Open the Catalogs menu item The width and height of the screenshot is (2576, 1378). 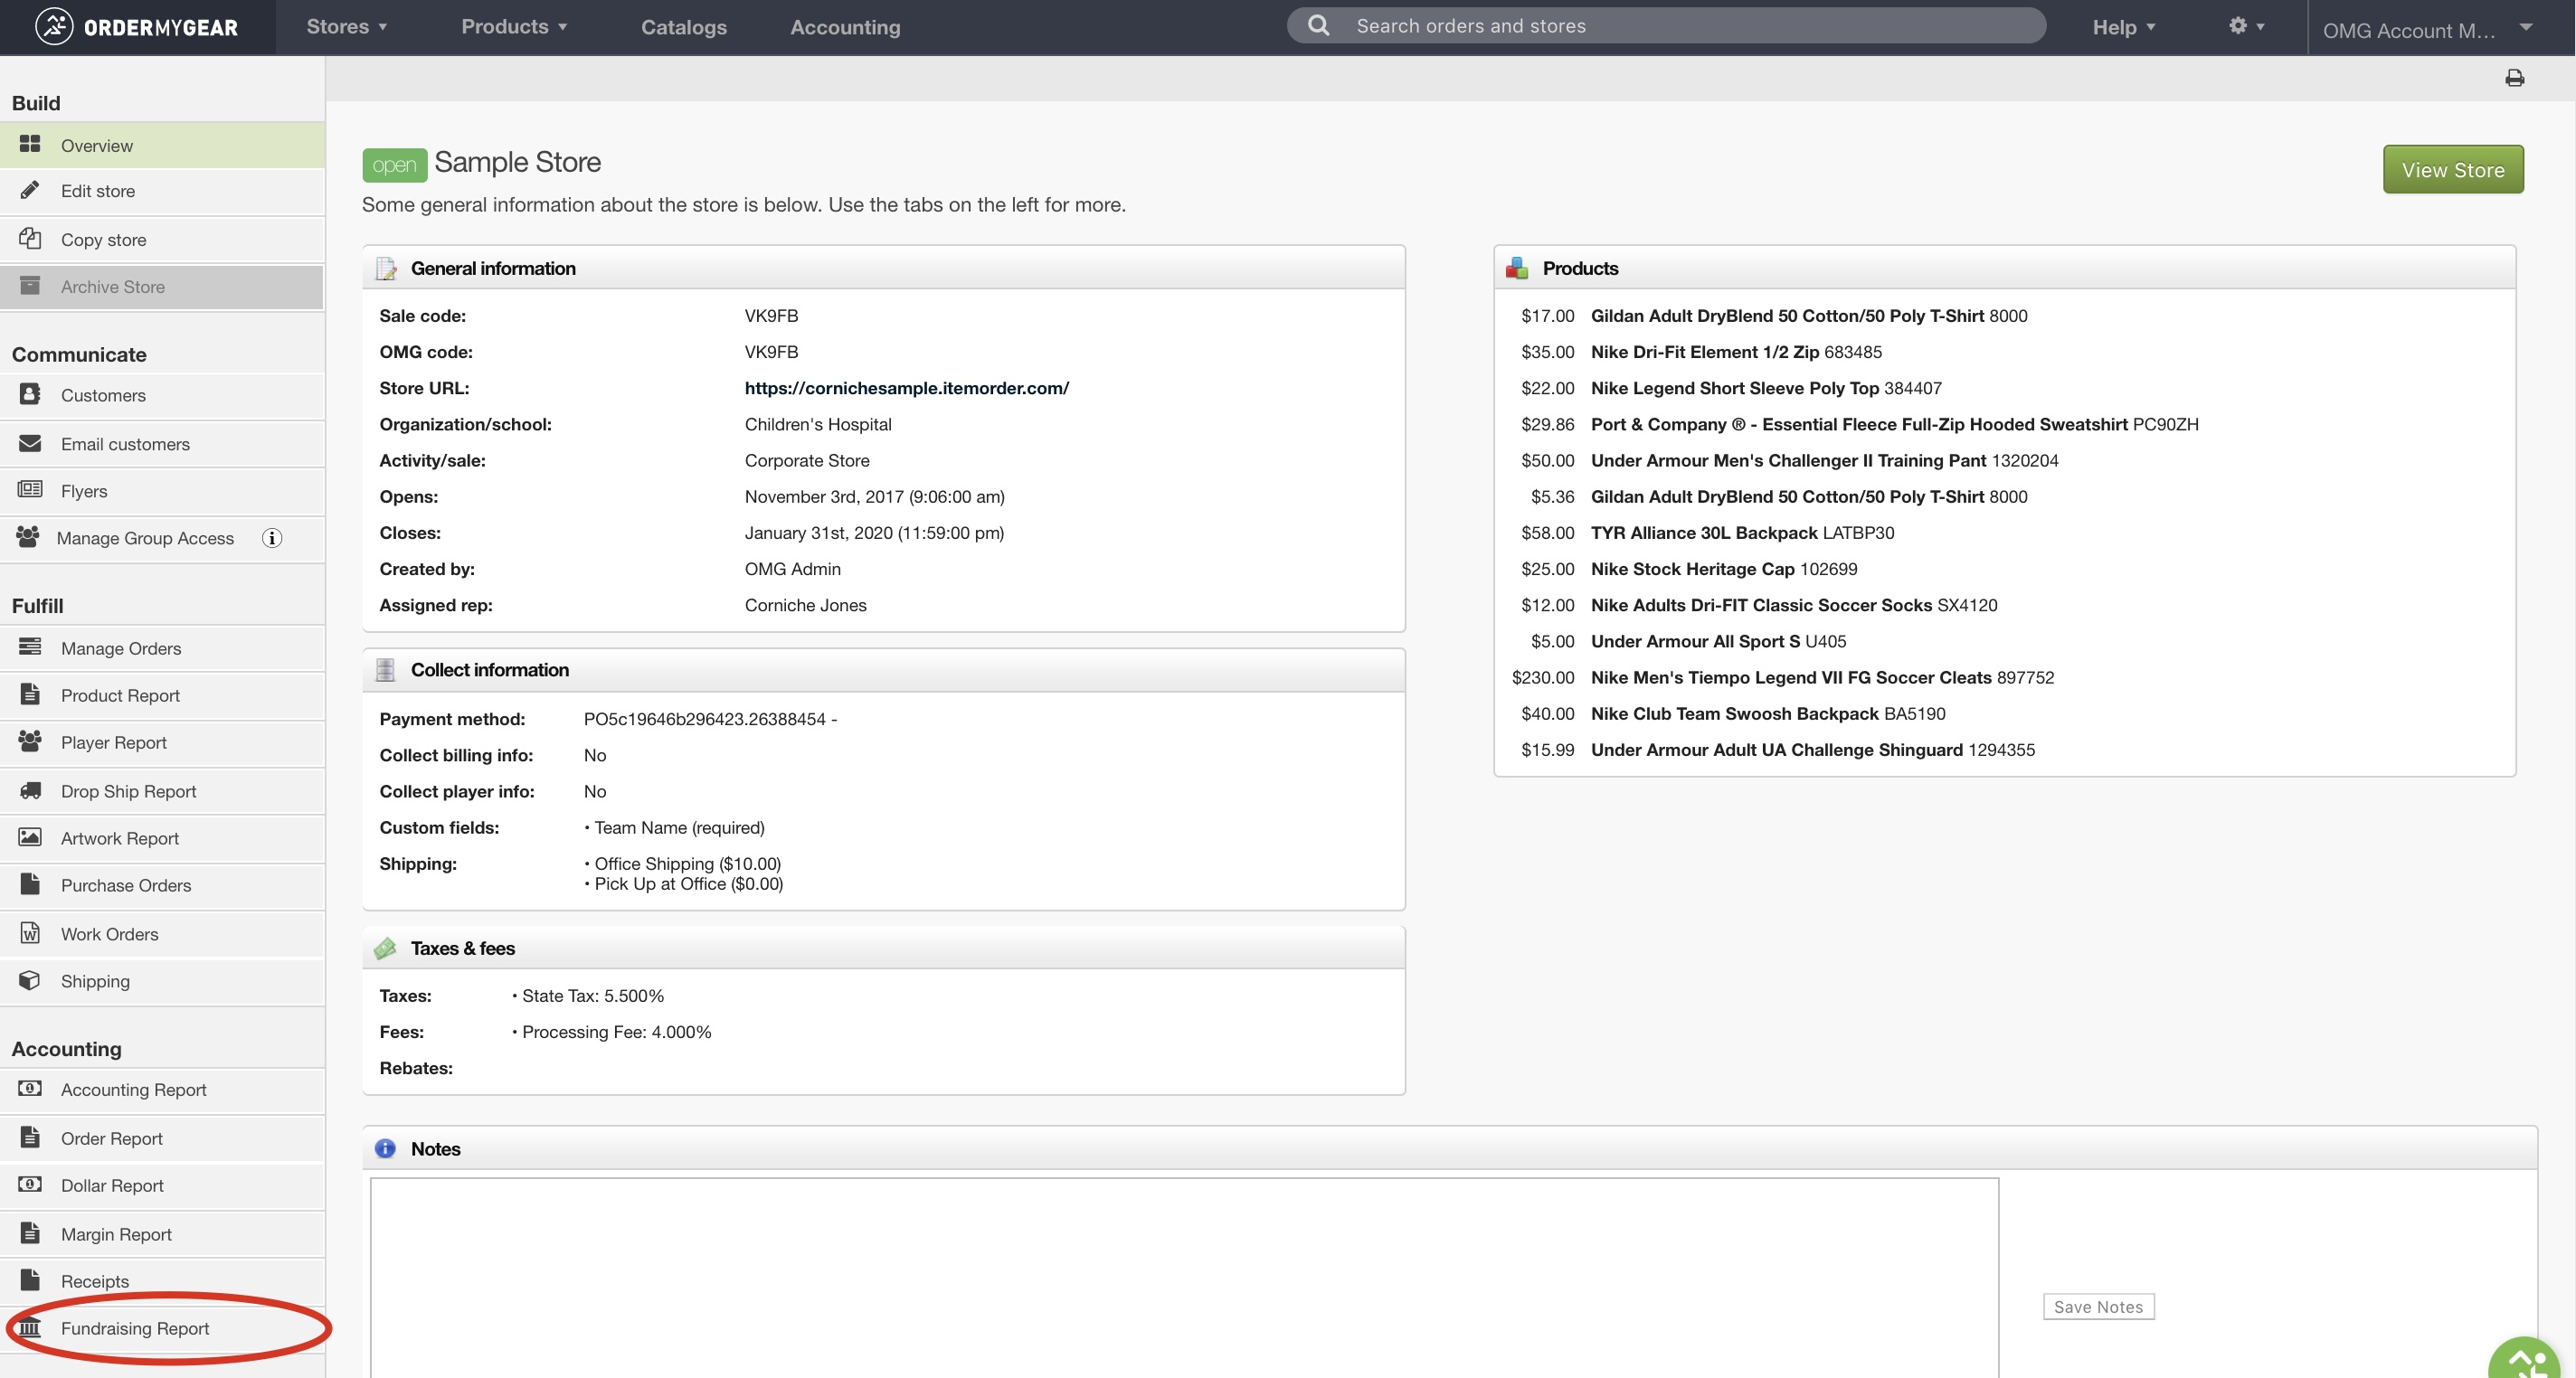[684, 27]
